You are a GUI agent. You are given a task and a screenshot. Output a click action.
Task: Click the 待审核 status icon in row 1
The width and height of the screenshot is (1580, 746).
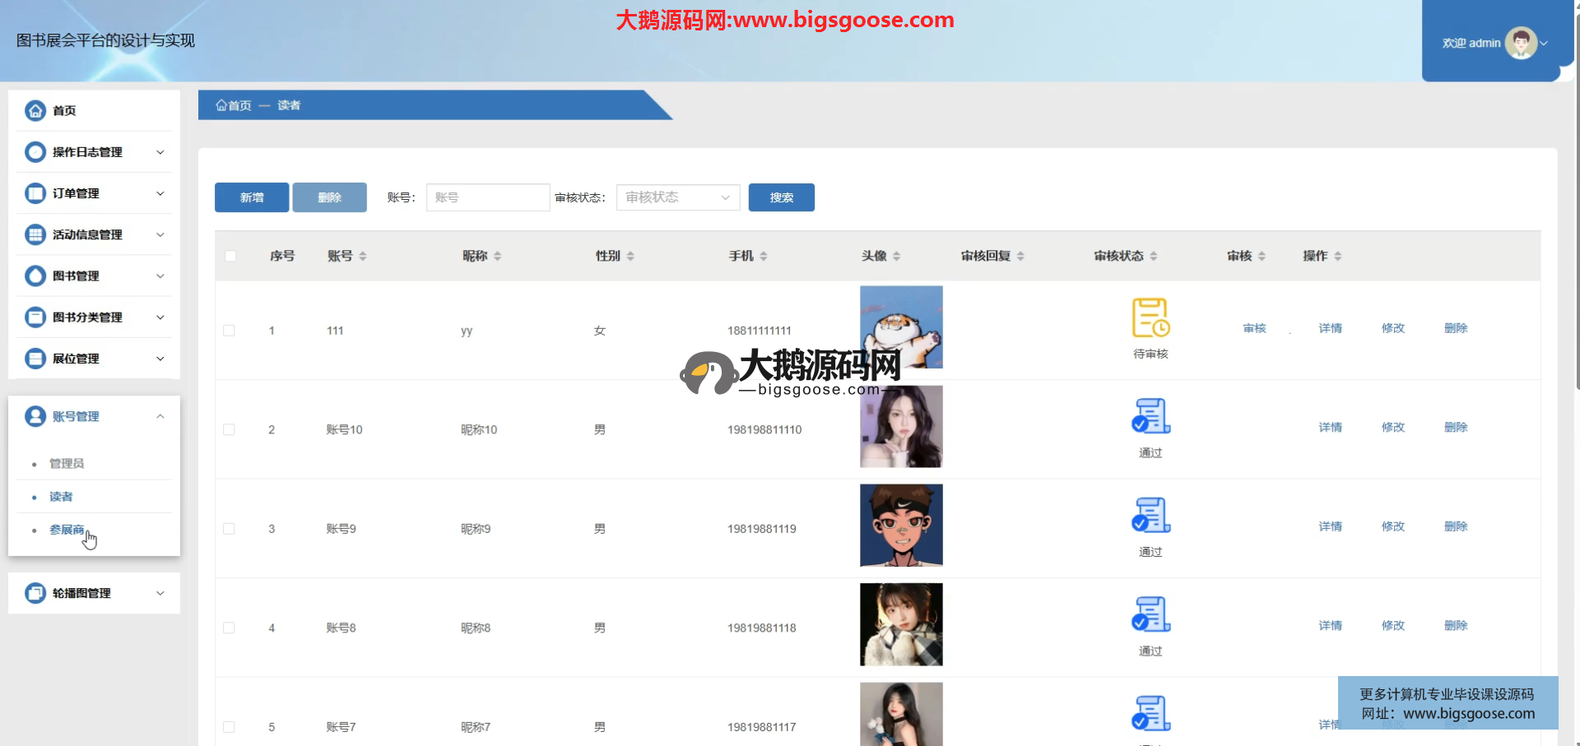(1150, 318)
